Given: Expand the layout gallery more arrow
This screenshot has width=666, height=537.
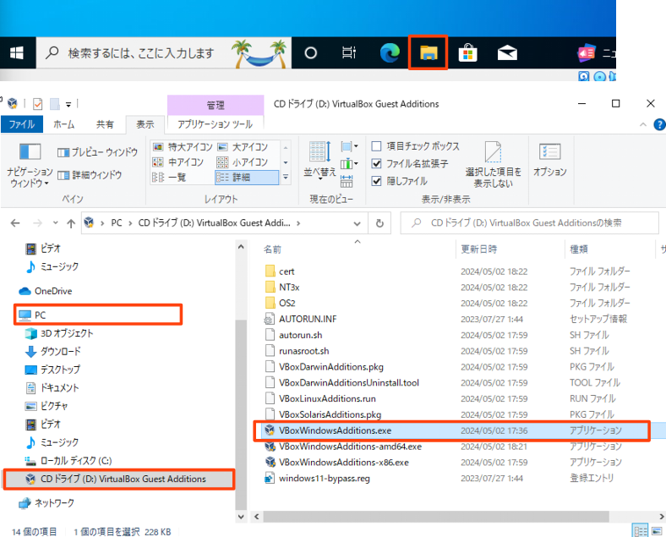Looking at the screenshot, I should [x=286, y=177].
